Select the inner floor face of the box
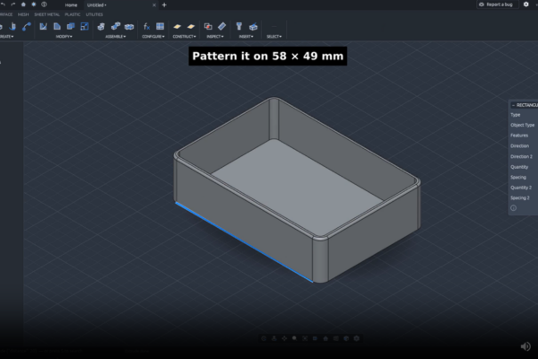 coord(297,189)
